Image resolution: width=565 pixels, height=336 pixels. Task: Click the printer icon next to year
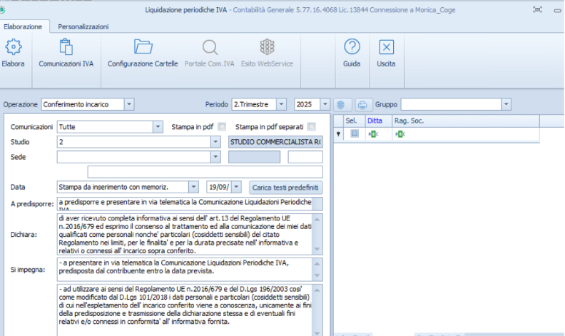click(x=363, y=104)
